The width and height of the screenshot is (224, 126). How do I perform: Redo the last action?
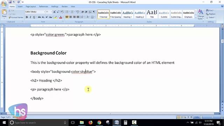click(19, 2)
